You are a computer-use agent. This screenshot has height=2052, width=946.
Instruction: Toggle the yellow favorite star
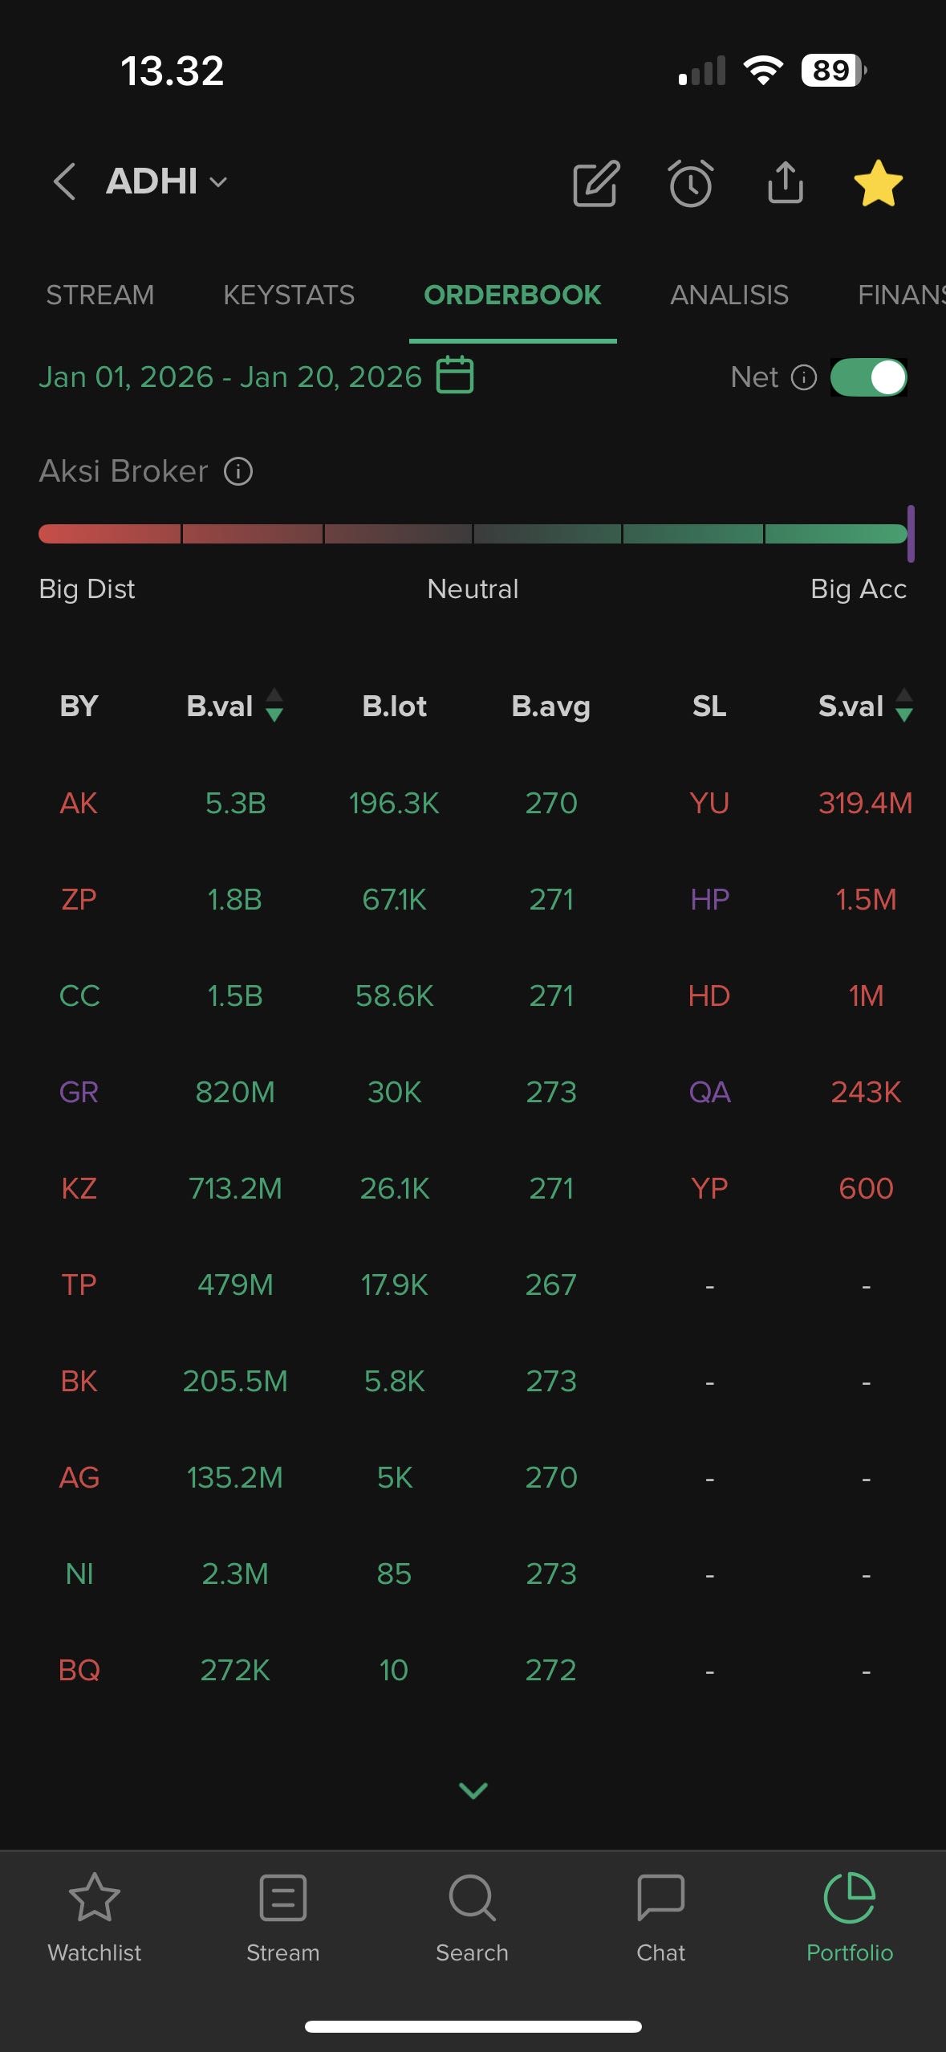click(x=878, y=183)
